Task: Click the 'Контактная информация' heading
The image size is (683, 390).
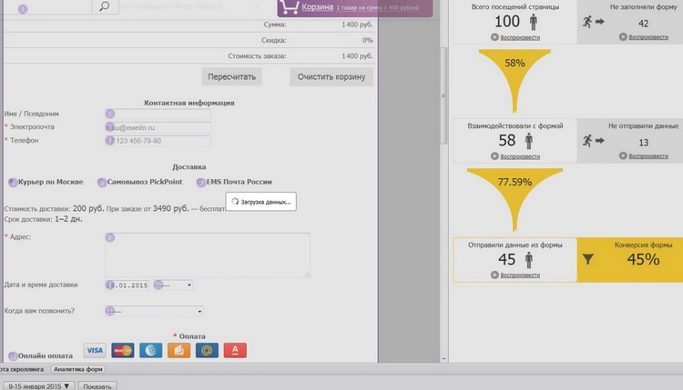Action: pyautogui.click(x=189, y=103)
